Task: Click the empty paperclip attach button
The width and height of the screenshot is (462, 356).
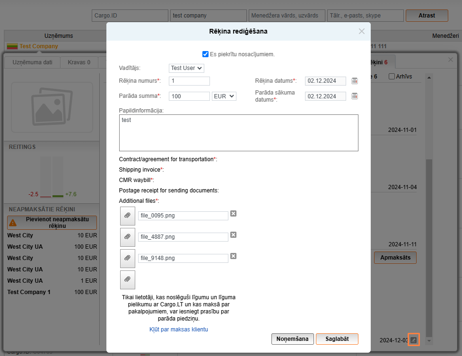Action: 127,279
